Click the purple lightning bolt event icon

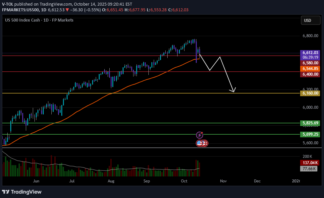[x=199, y=135]
